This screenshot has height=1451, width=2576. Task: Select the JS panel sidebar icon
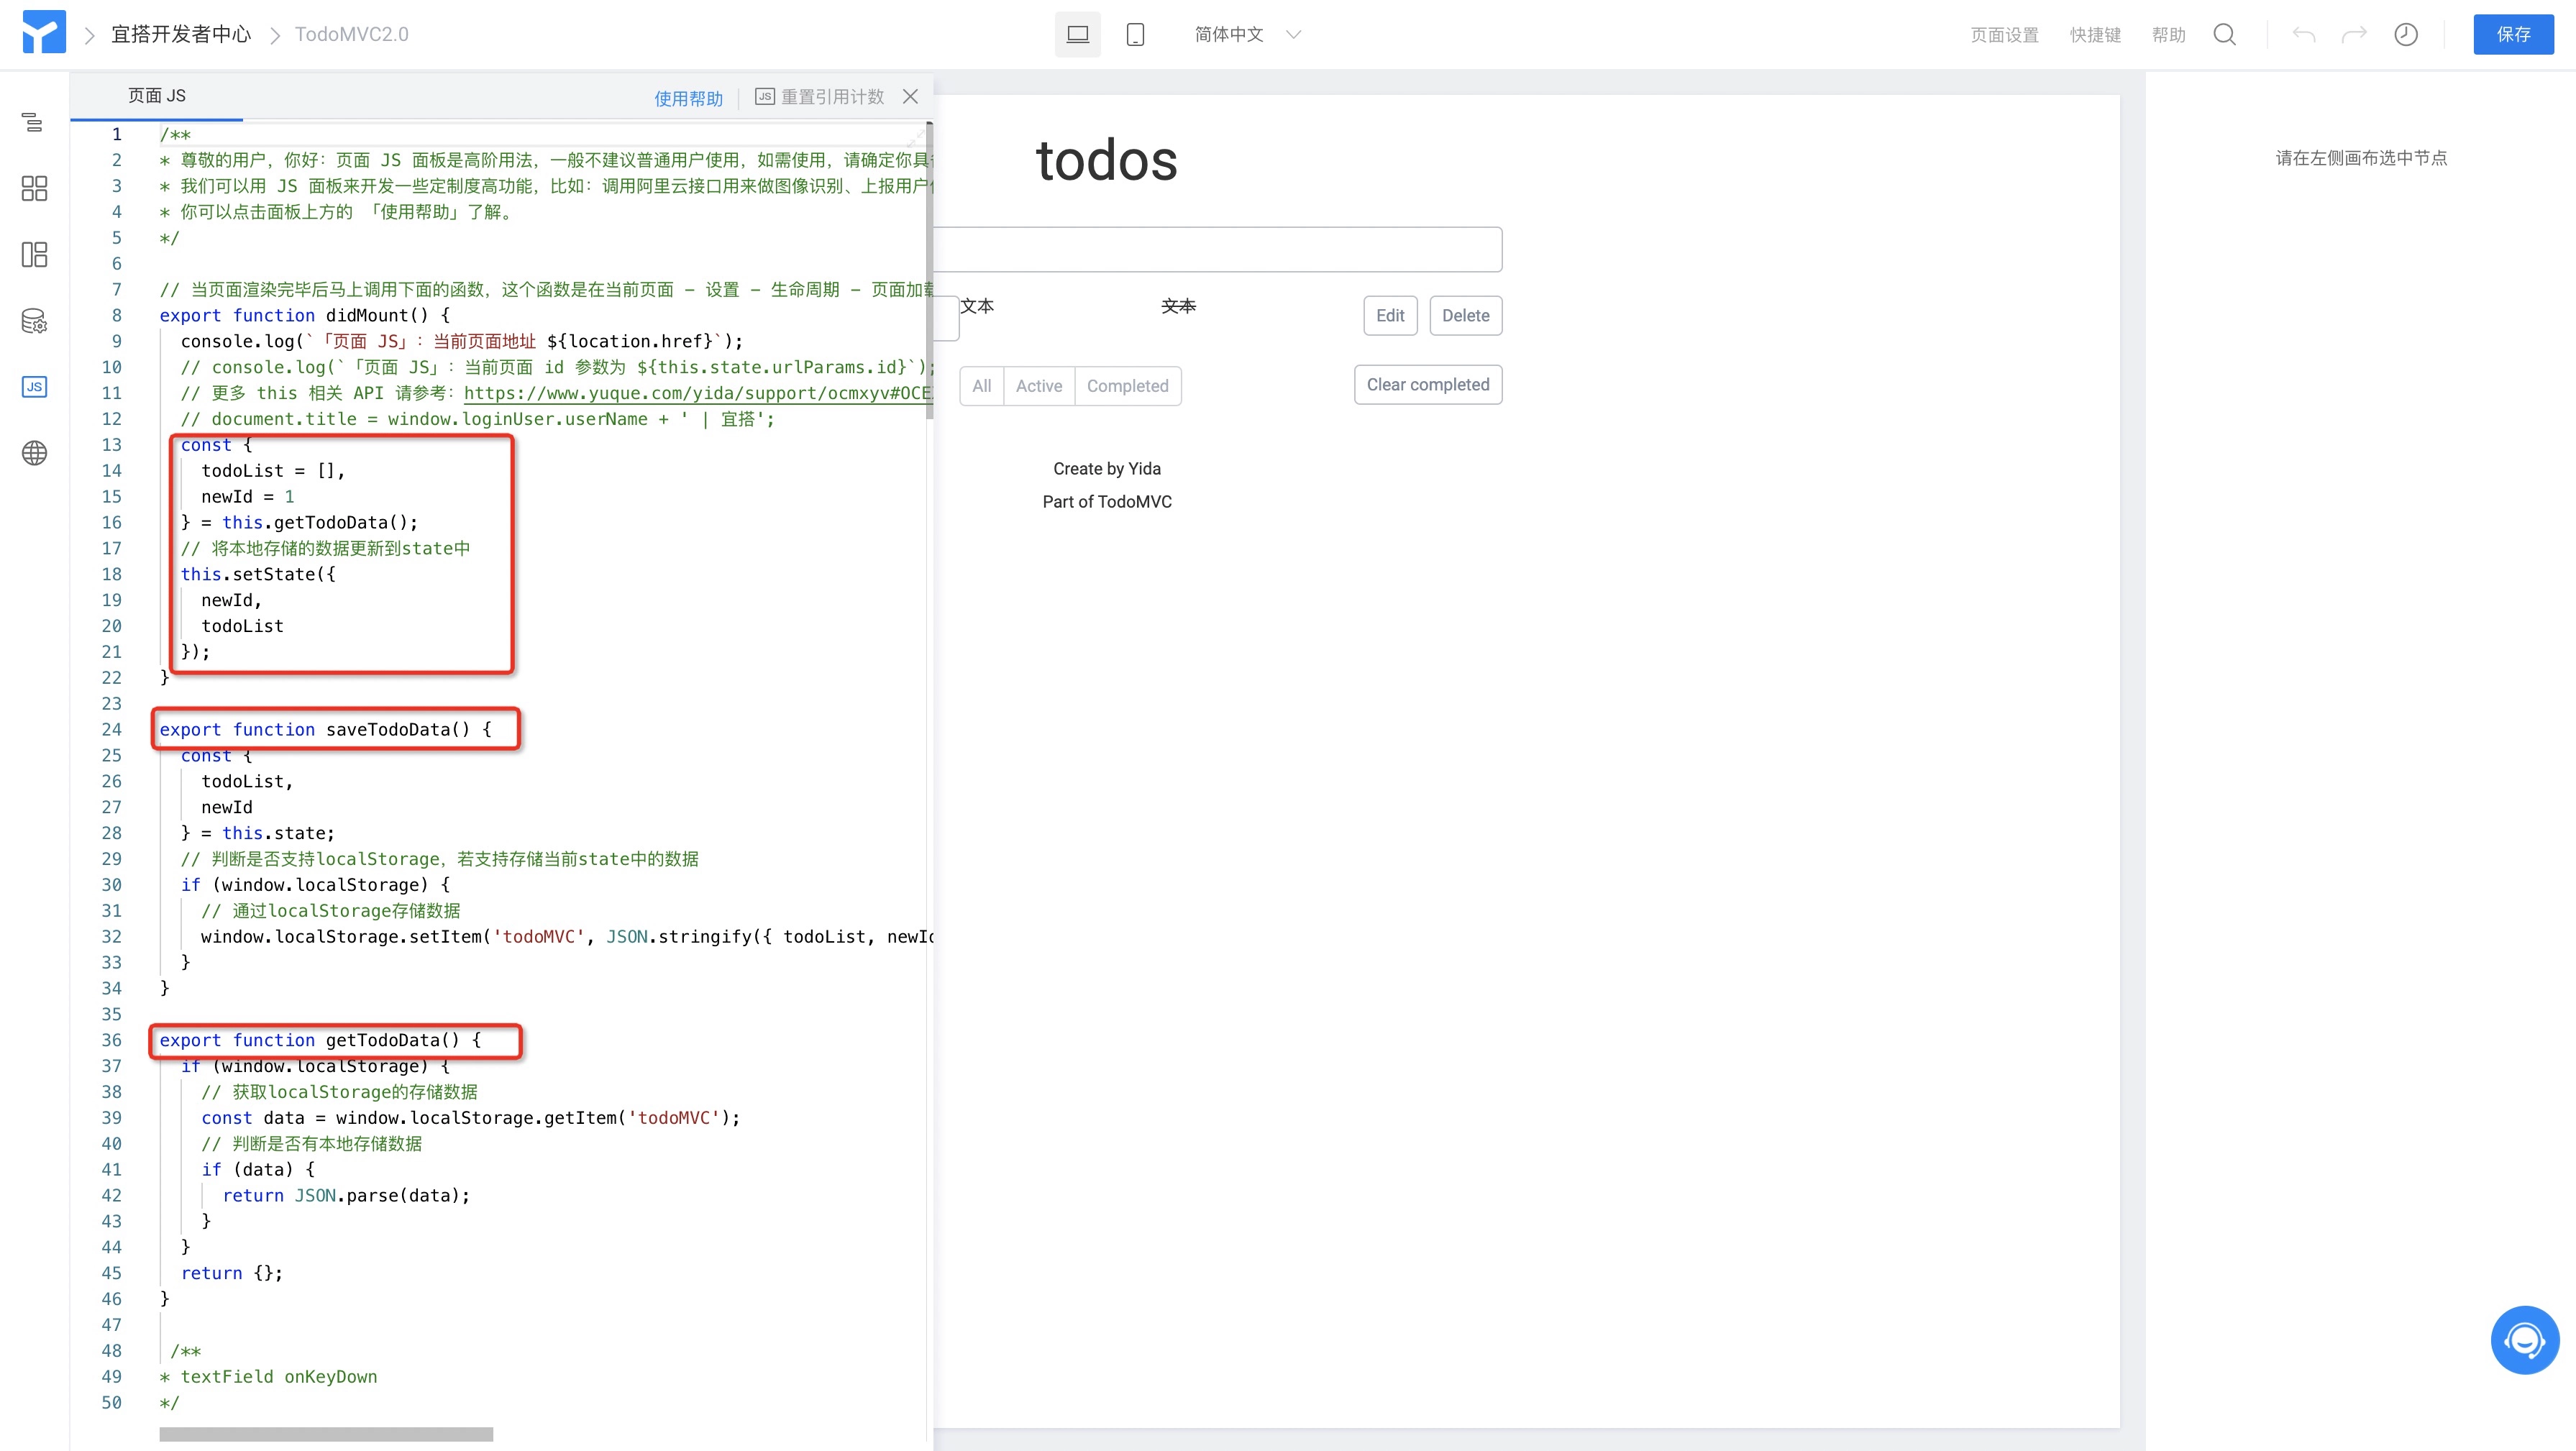(x=34, y=387)
